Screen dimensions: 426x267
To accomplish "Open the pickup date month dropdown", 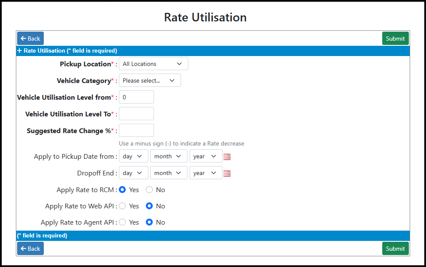I will 169,157.
